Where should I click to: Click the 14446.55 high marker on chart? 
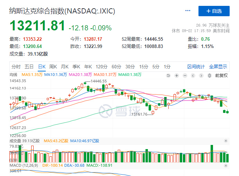(99, 81)
